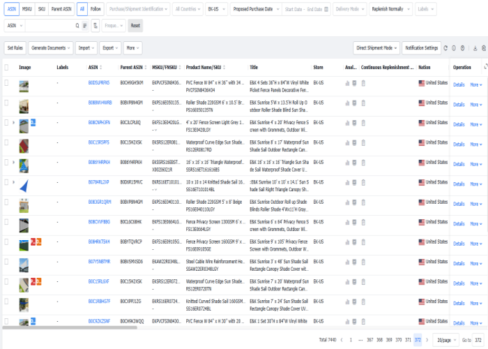Image resolution: width=488 pixels, height=349 pixels.
Task: Open the EK-US store dropdown
Action: (x=217, y=9)
